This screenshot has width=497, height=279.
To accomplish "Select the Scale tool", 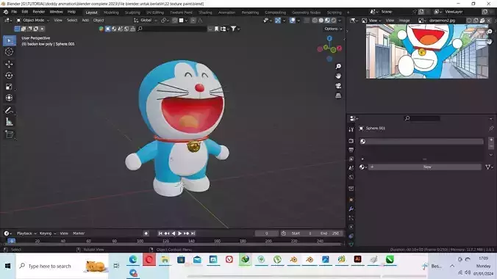I will click(x=9, y=87).
